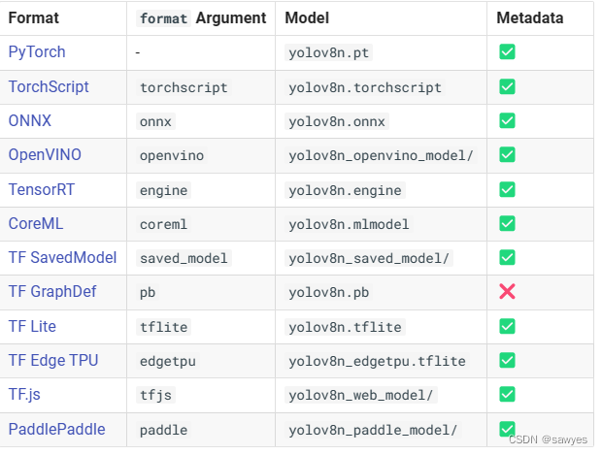This screenshot has height=455, width=602.
Task: Click the TF.js metadata green checkmark
Action: pos(507,394)
